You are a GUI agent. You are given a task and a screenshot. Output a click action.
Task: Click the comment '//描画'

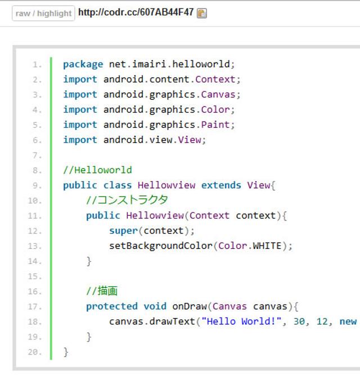102,291
